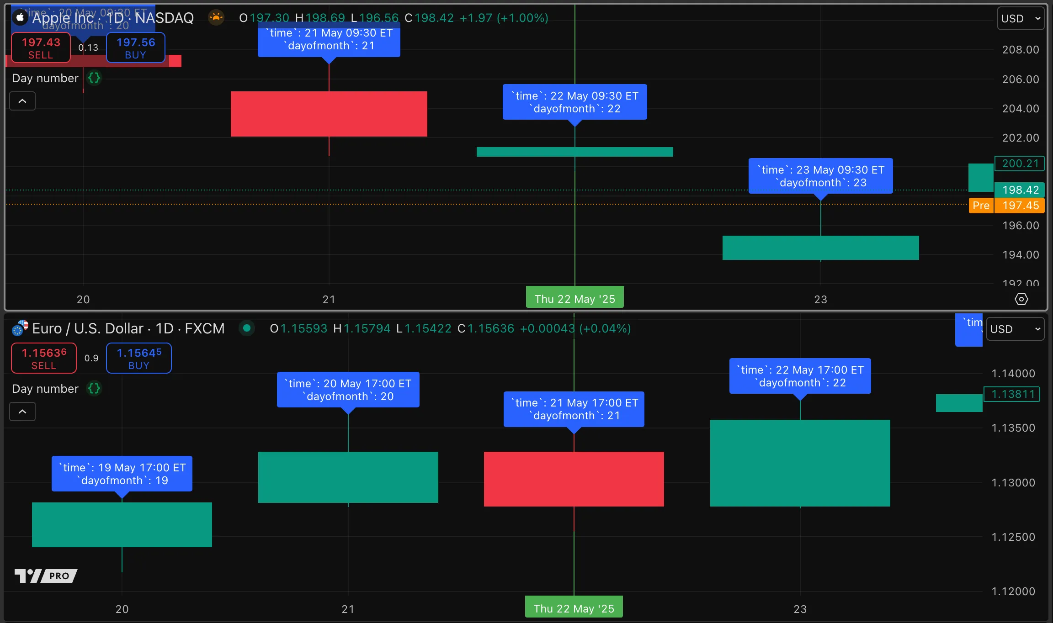Image resolution: width=1053 pixels, height=623 pixels.
Task: Click the 22 May 09:30 ET label
Action: click(x=574, y=102)
